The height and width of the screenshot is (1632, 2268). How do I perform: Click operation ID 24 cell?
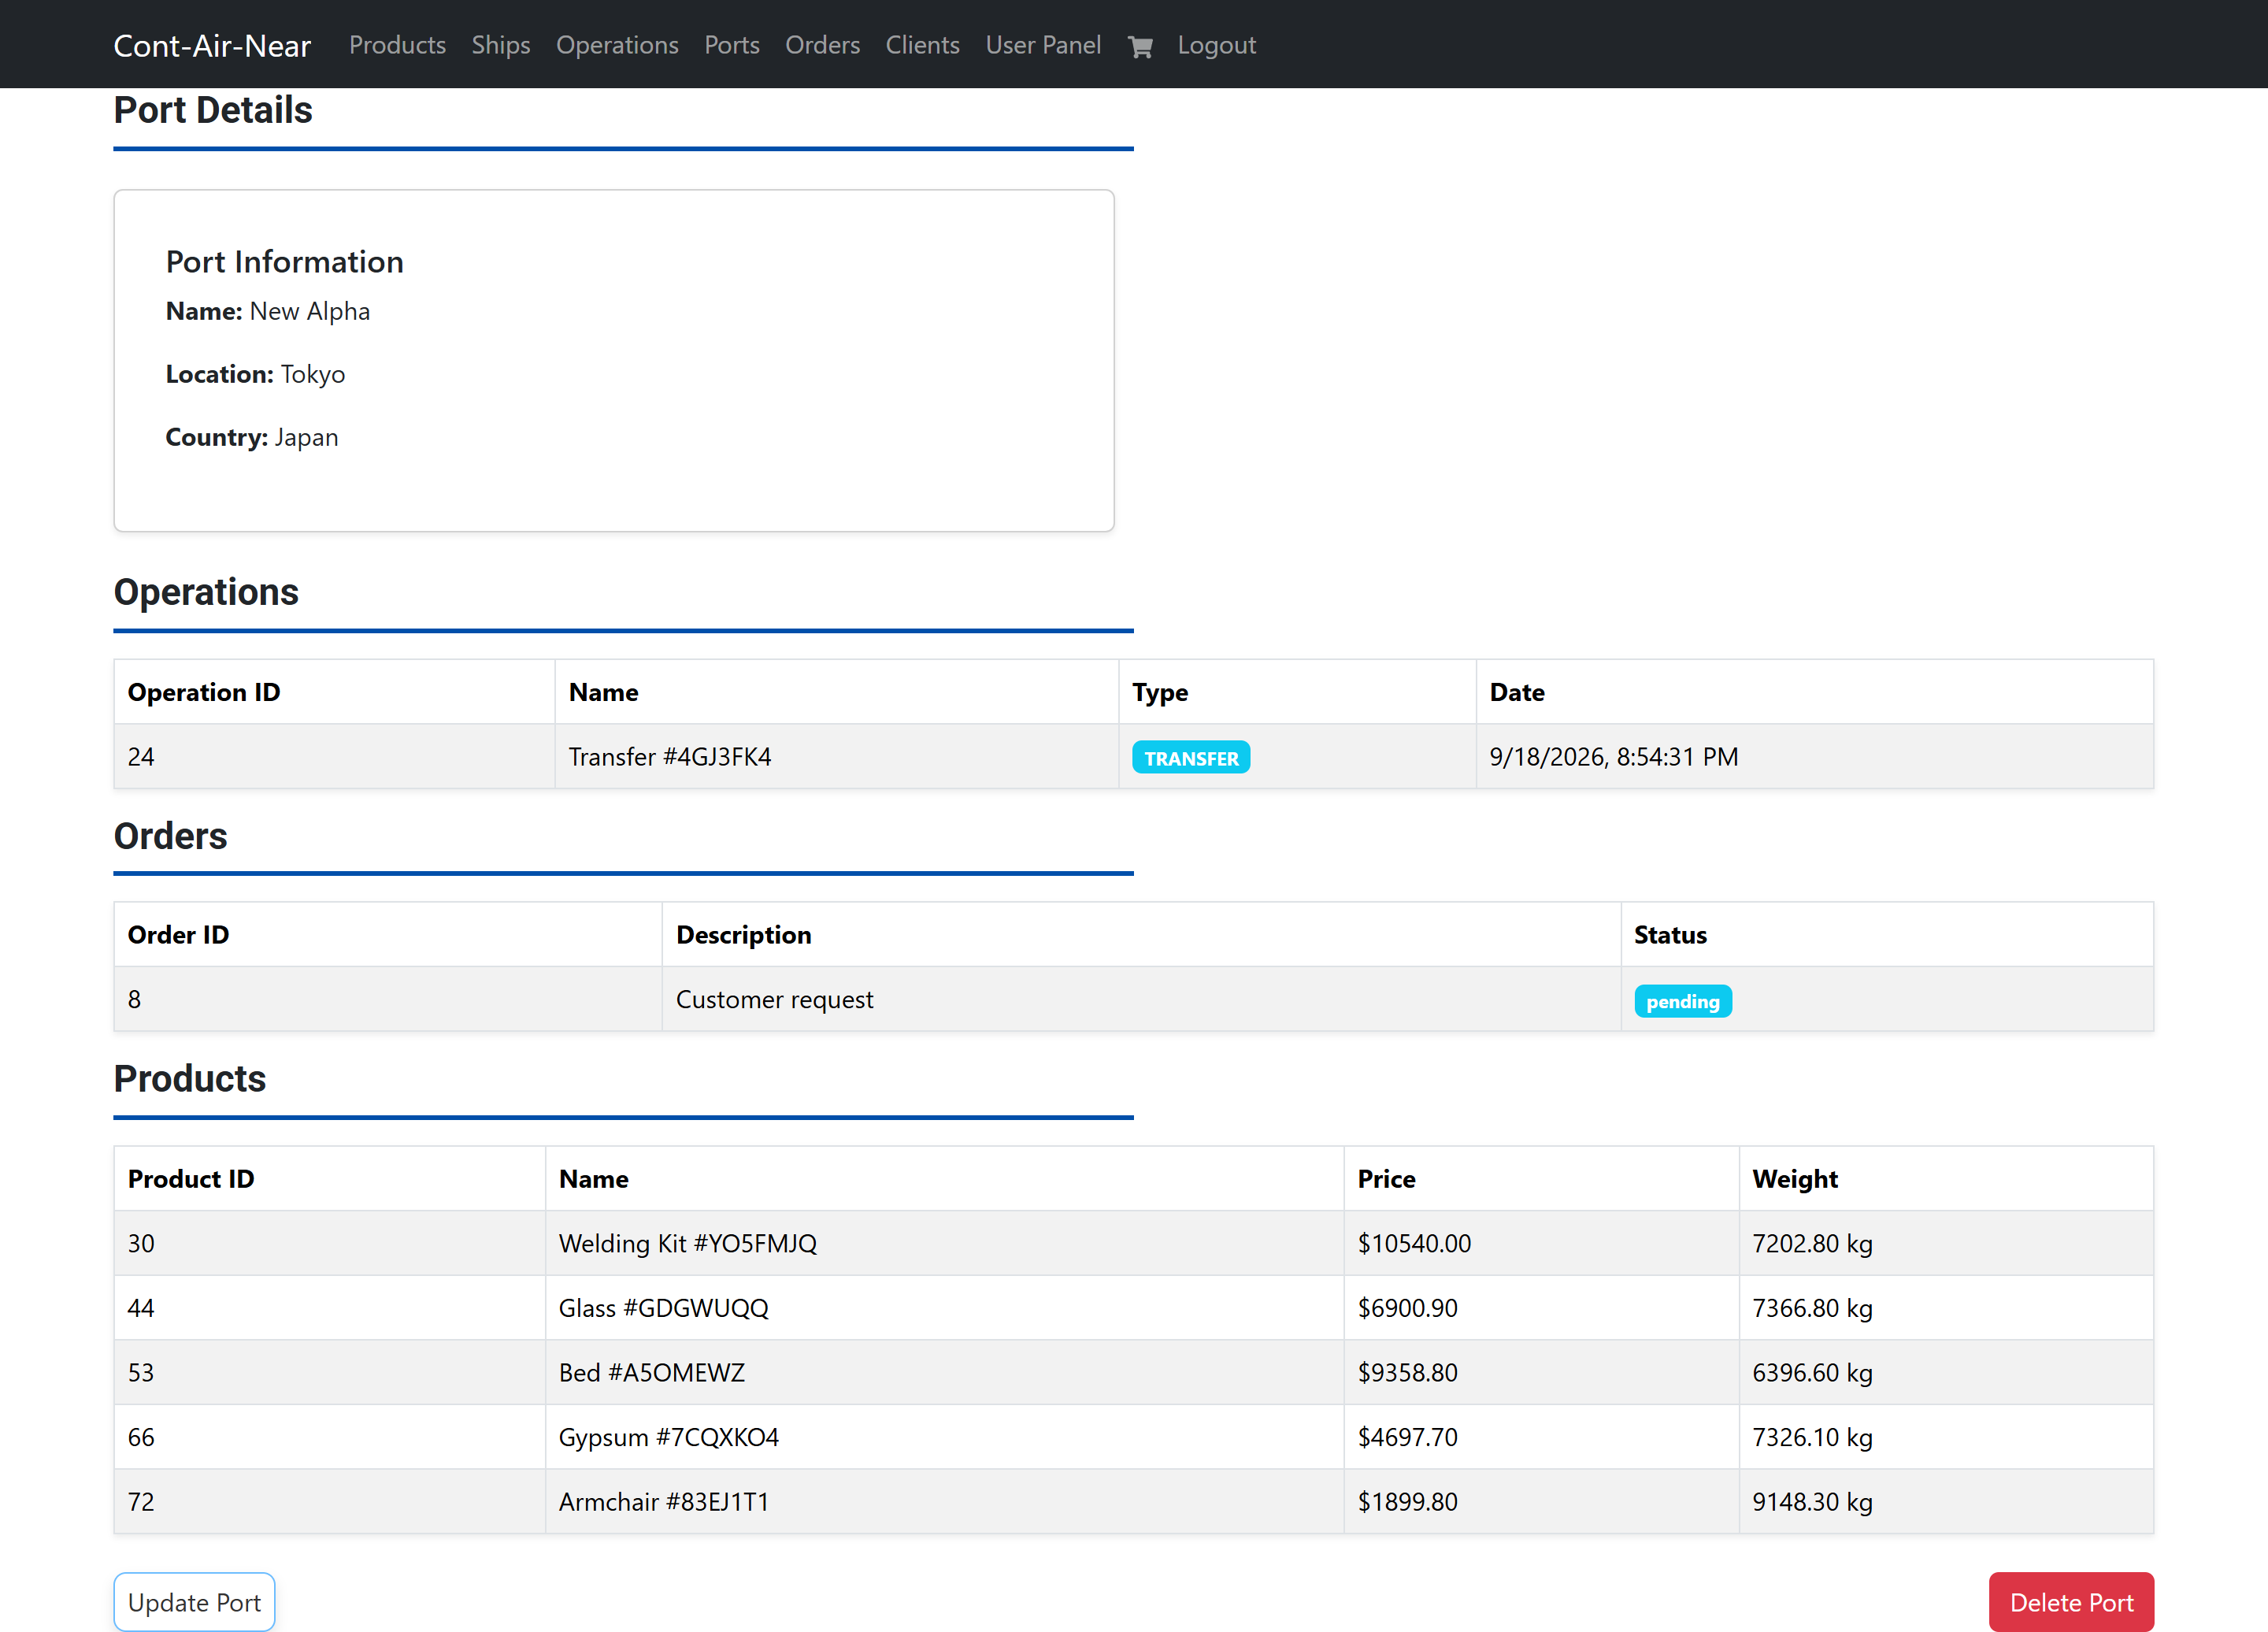coord(334,757)
